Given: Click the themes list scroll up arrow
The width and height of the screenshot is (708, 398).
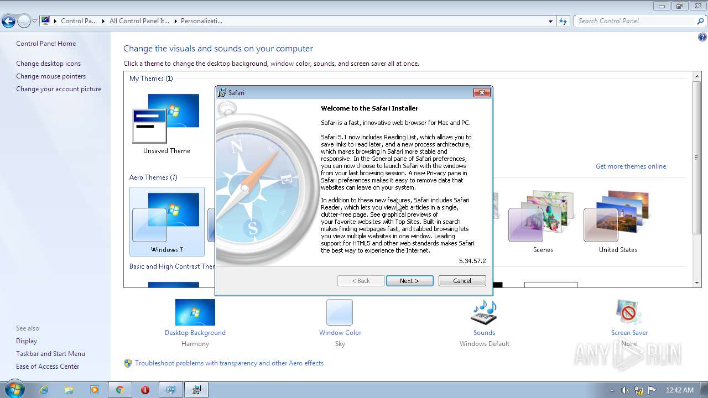Looking at the screenshot, I should pos(696,76).
